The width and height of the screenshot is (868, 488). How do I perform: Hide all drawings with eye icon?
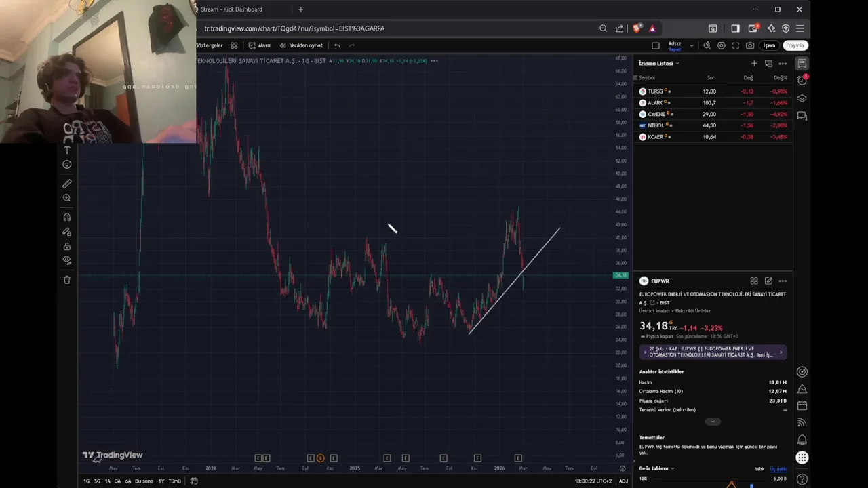click(x=66, y=260)
